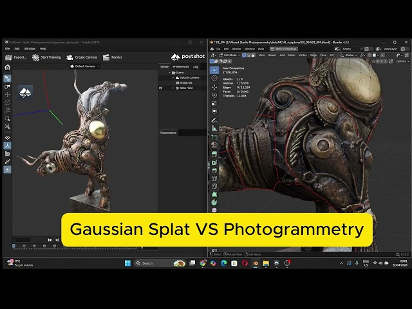Open the Postshot Help menu
Image resolution: width=412 pixels, height=309 pixels.
click(x=43, y=49)
